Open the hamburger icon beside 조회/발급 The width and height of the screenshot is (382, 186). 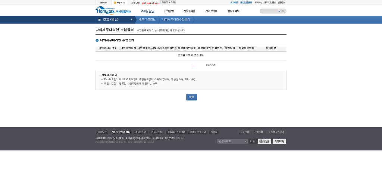pyautogui.click(x=99, y=19)
